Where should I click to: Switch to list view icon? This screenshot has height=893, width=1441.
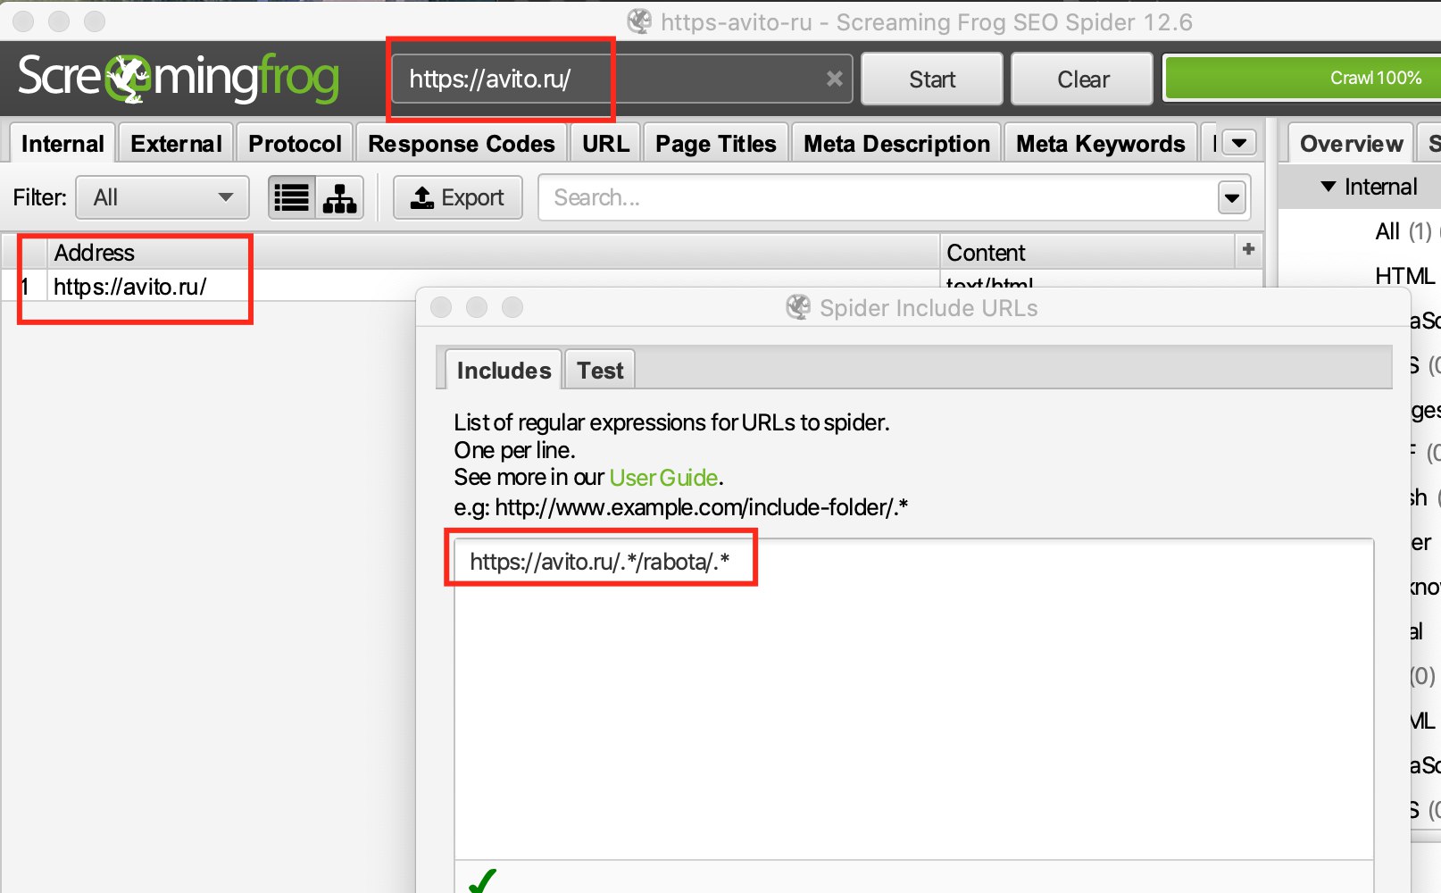(292, 197)
